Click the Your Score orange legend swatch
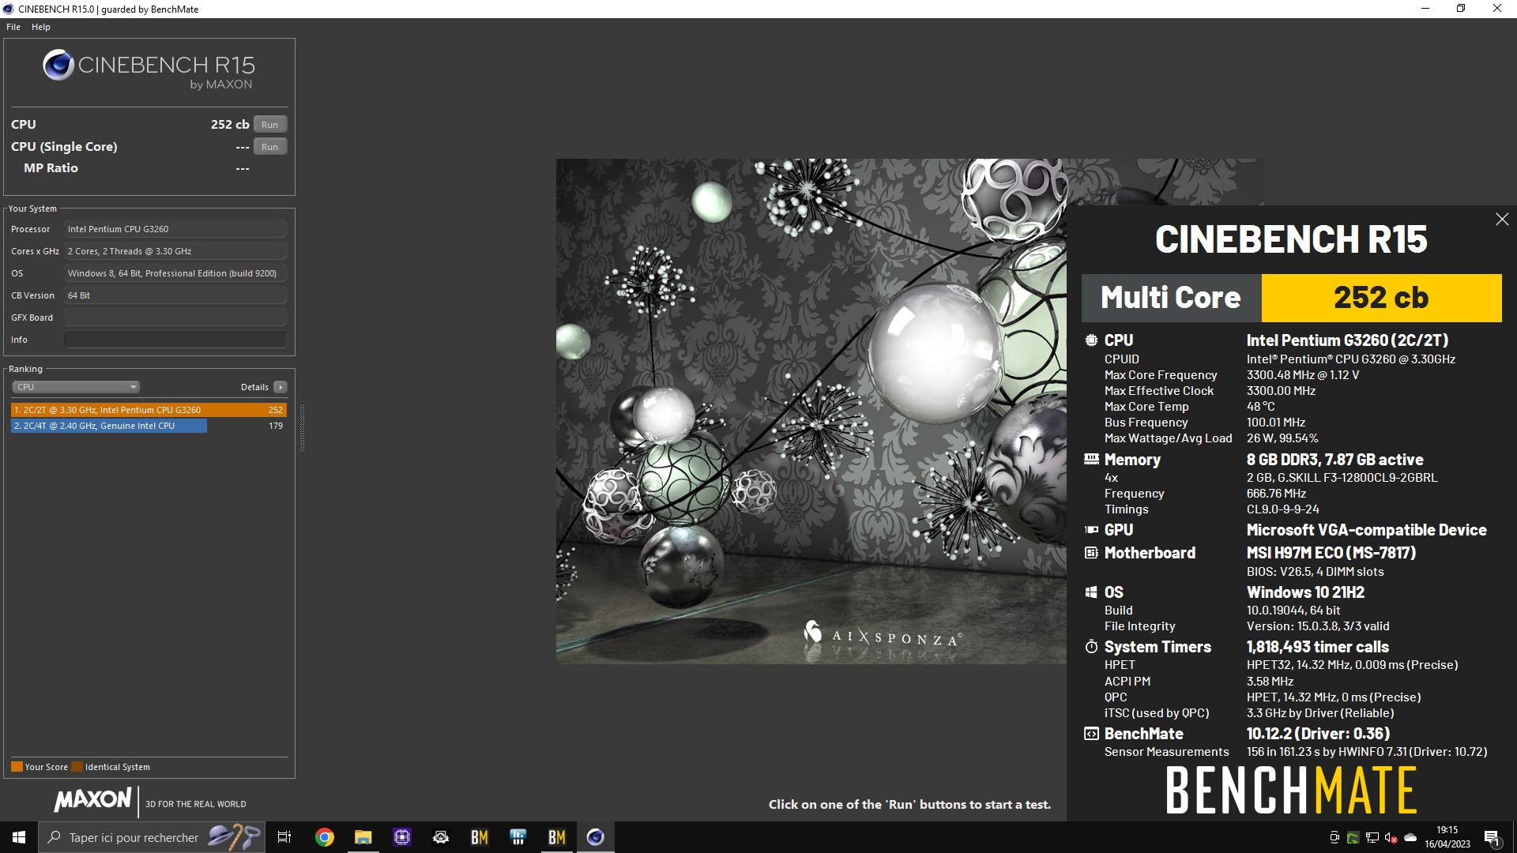The width and height of the screenshot is (1517, 853). pyautogui.click(x=17, y=767)
